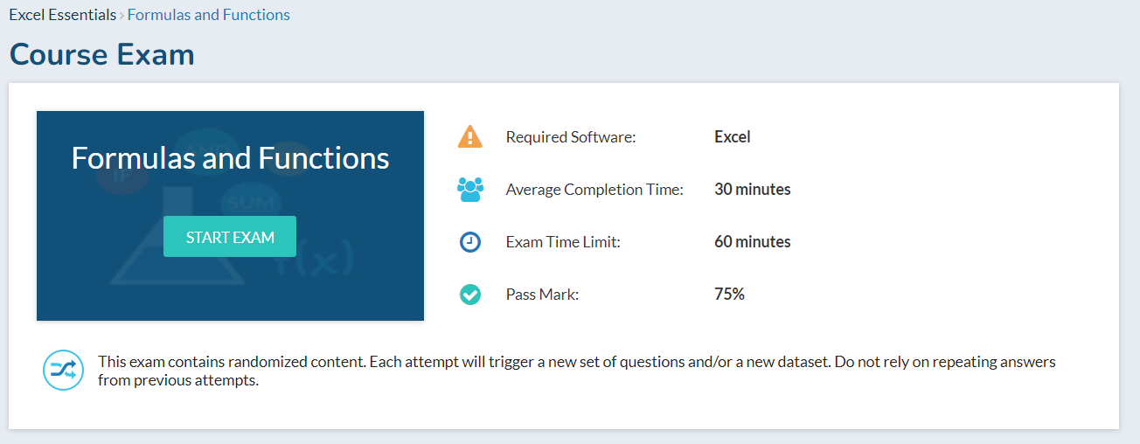Screen dimensions: 1140x444
Task: Click the 60 minutes time limit value
Action: tap(752, 242)
